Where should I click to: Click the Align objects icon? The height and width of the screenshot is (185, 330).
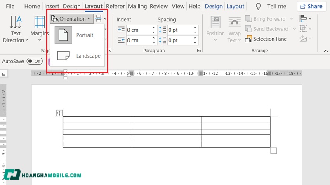coord(304,19)
